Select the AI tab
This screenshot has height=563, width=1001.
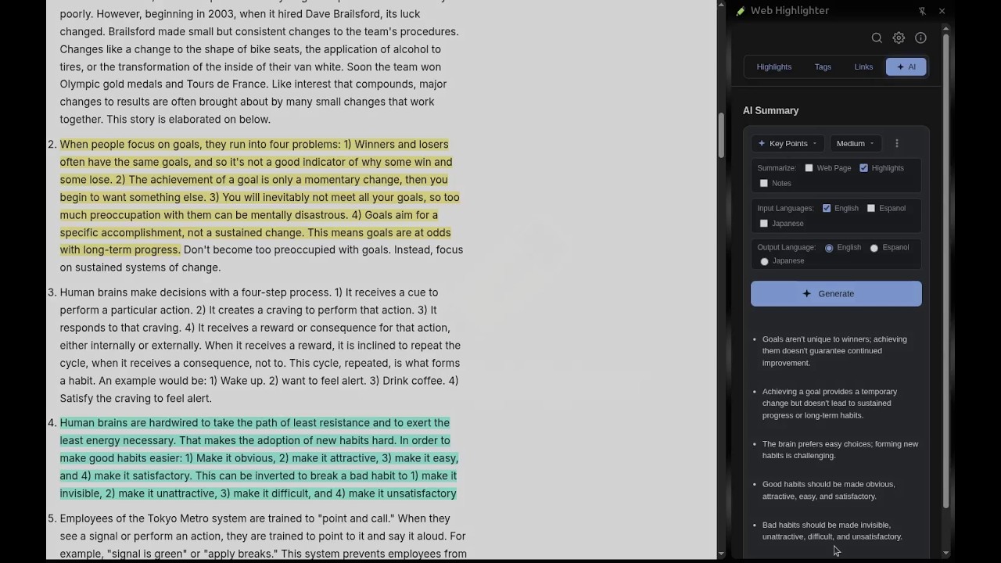click(x=906, y=66)
